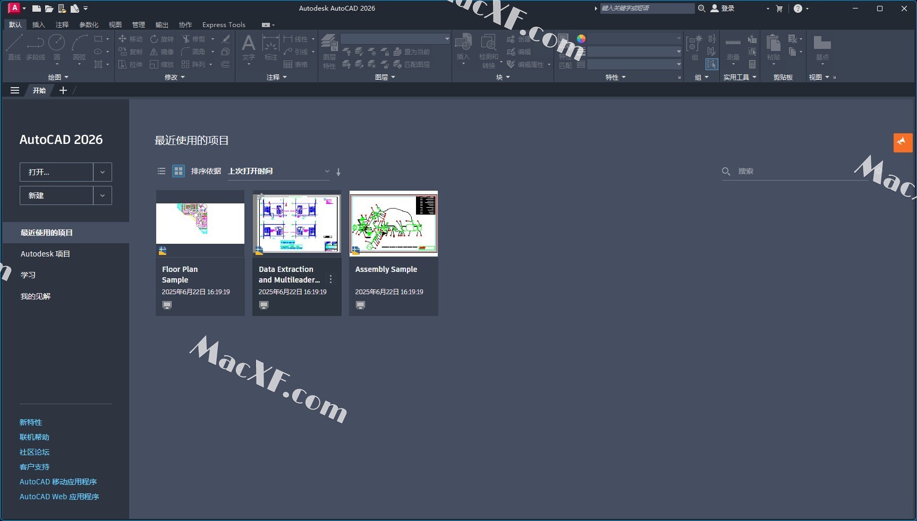
Task: Open the Assembly Sample thumbnail
Action: pos(394,224)
